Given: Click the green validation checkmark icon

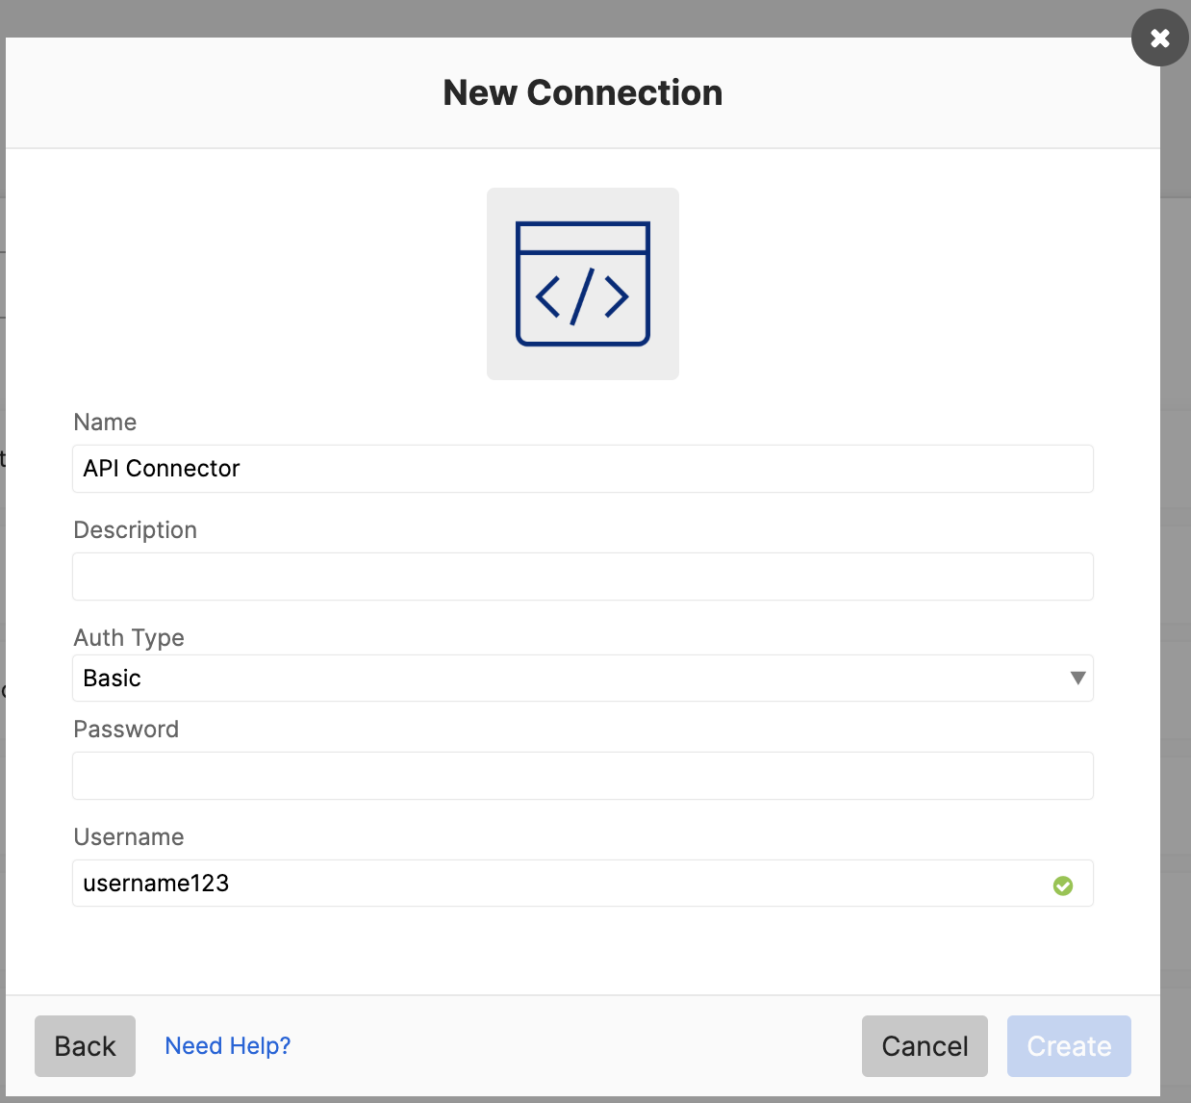Looking at the screenshot, I should [1063, 885].
